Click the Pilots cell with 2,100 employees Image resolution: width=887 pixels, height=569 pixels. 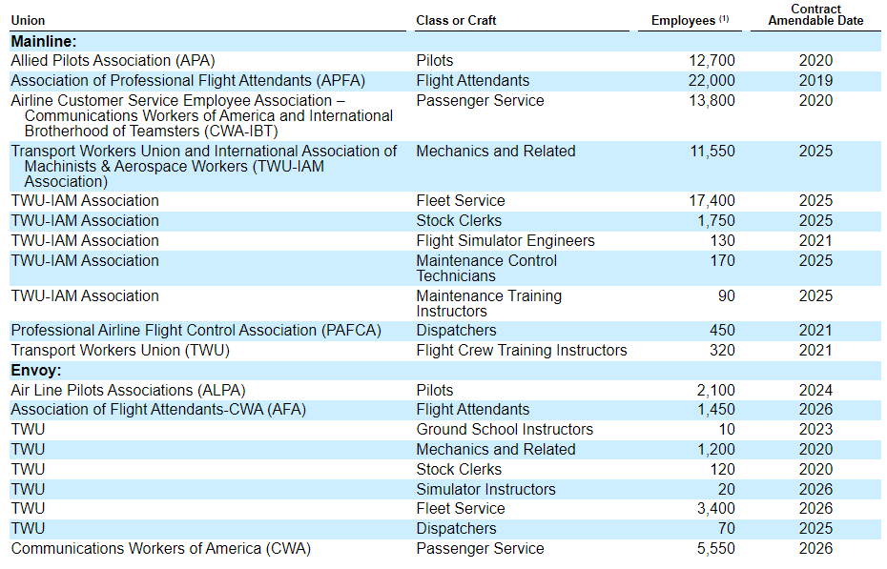coord(435,391)
